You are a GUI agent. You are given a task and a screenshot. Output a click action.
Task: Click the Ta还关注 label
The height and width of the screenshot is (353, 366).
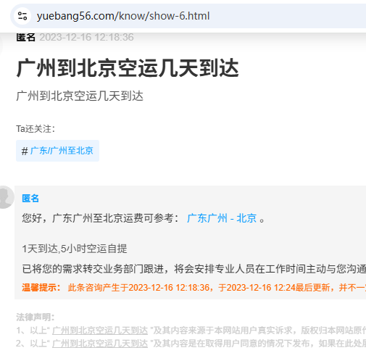point(36,129)
